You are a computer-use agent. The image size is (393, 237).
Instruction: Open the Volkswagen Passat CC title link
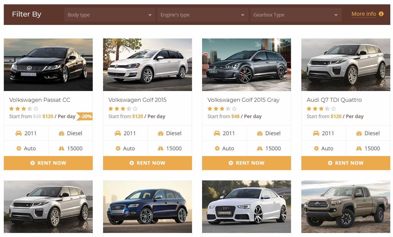(40, 100)
